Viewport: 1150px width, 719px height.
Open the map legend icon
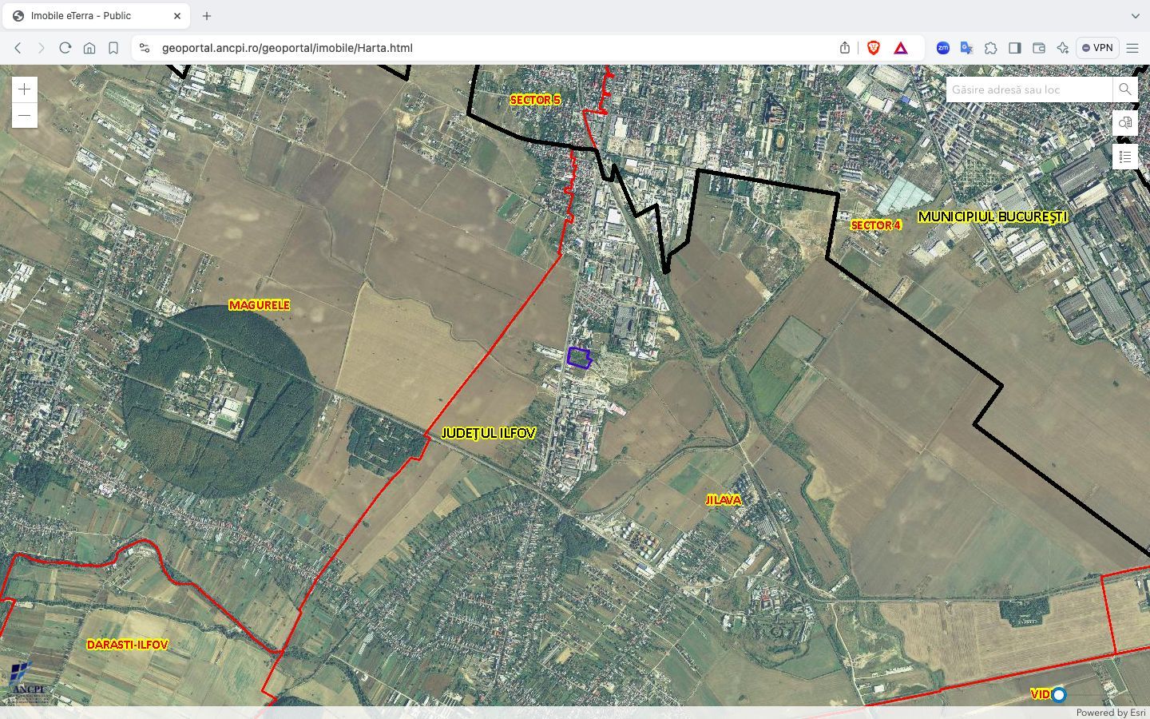pos(1125,156)
